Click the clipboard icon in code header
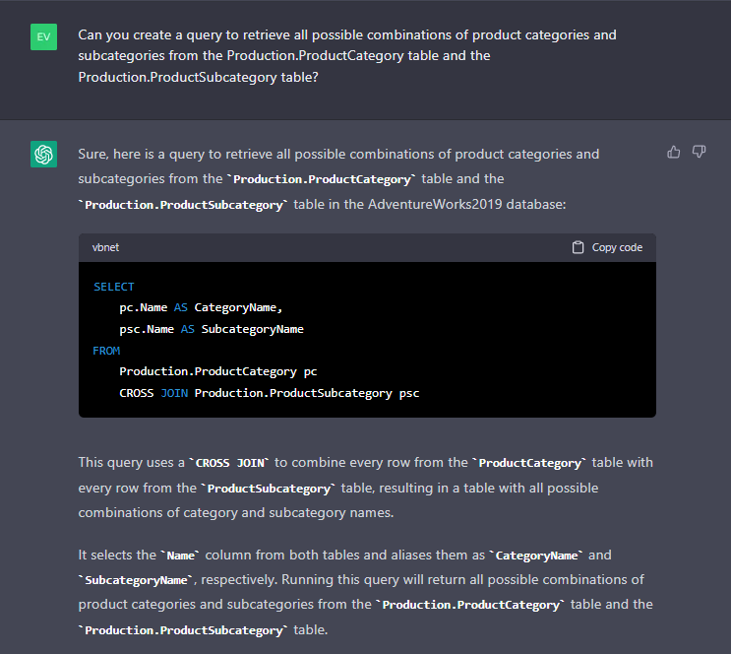 pos(579,247)
